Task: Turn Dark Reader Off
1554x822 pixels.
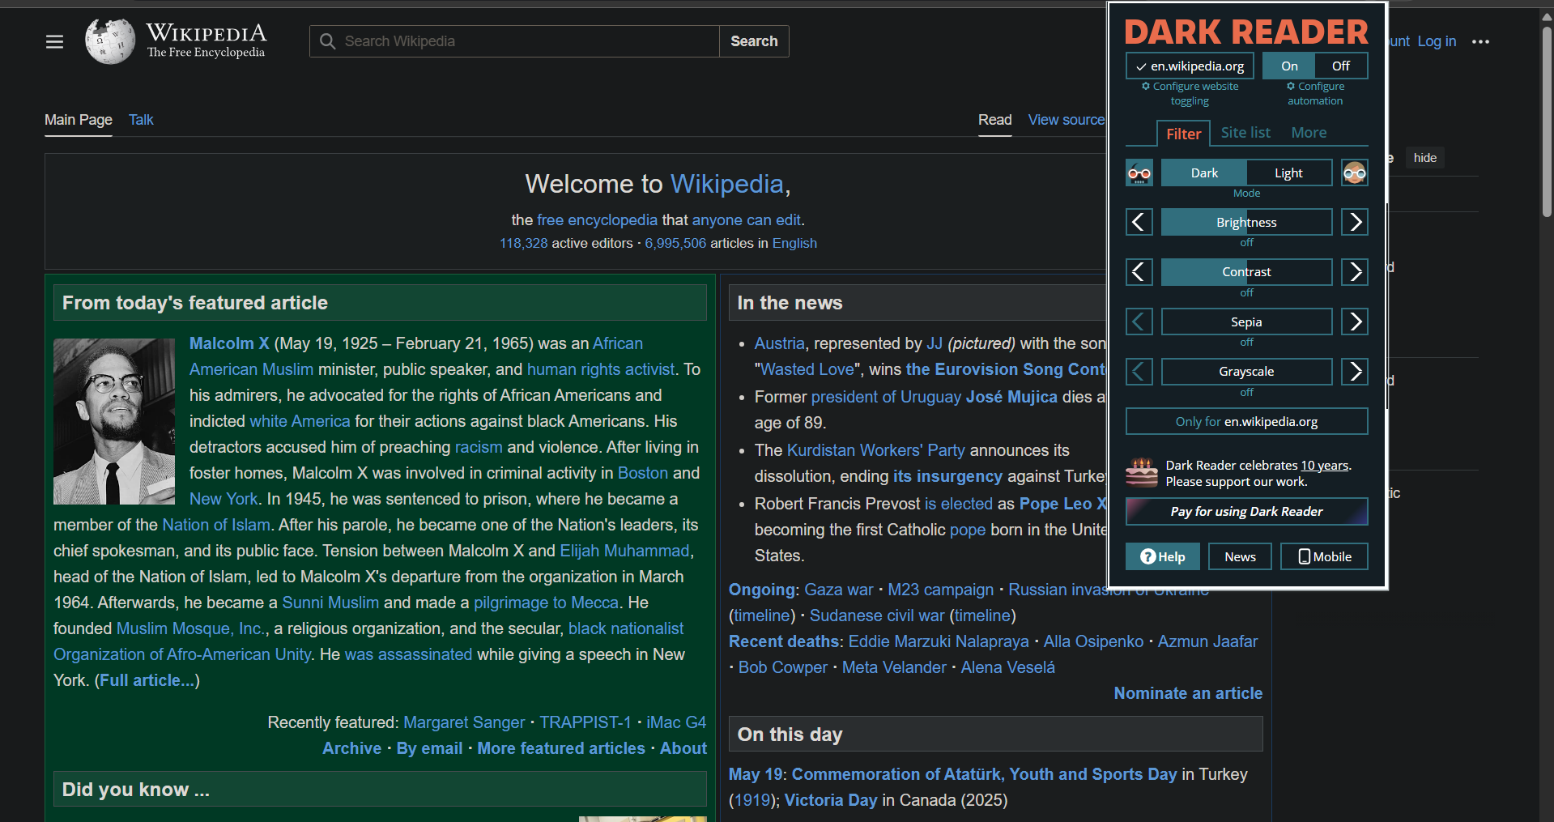Action: point(1339,66)
